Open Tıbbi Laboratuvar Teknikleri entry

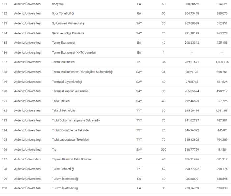71,140
